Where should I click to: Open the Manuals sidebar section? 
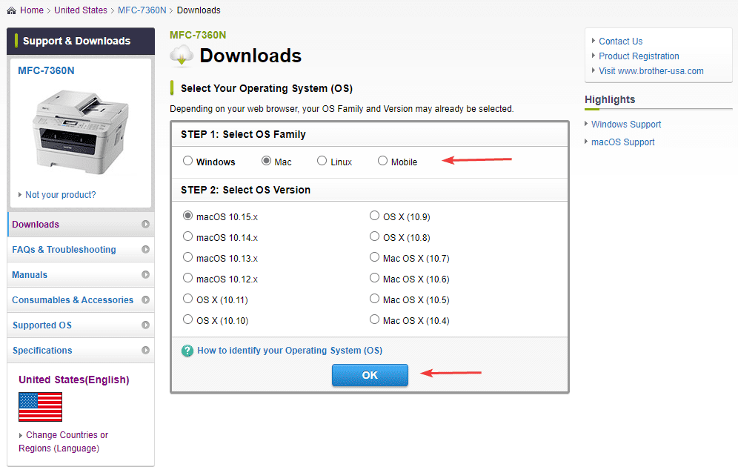coord(30,275)
